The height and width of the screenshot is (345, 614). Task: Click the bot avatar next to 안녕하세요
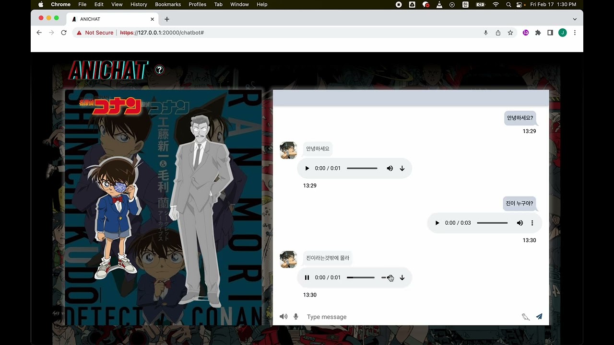tap(288, 150)
